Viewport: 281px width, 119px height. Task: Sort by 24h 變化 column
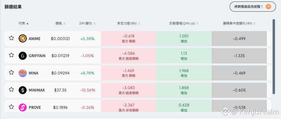click(87, 23)
